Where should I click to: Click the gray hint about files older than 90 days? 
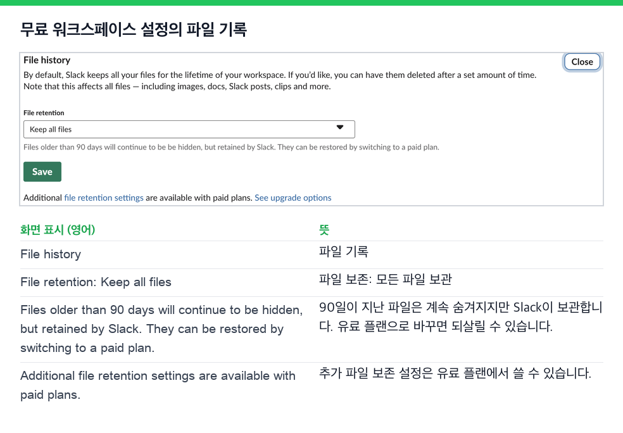point(231,147)
